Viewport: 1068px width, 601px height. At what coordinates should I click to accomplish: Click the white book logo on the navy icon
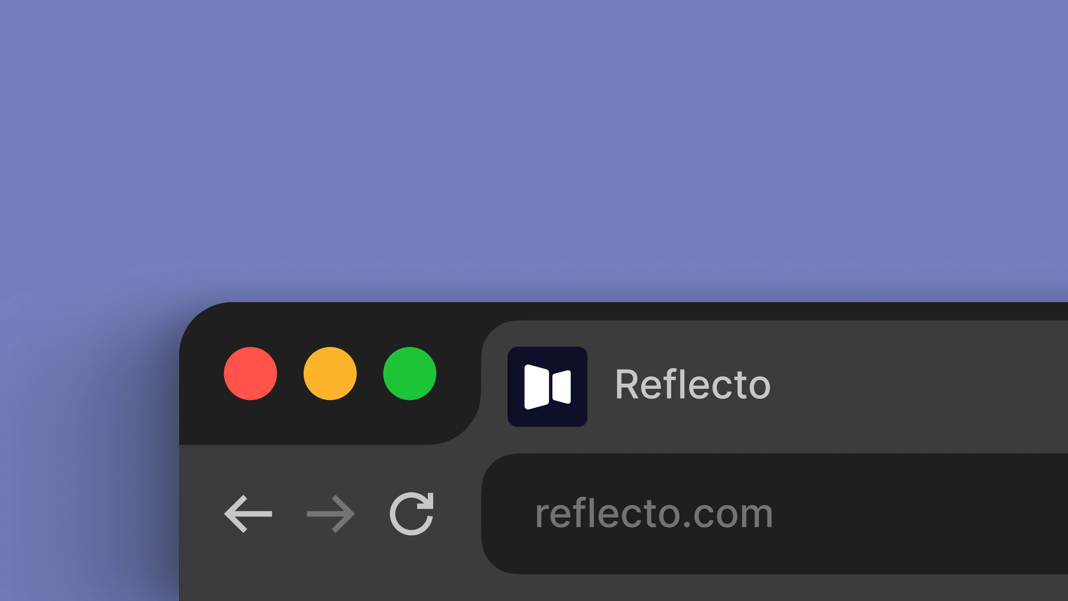(547, 387)
